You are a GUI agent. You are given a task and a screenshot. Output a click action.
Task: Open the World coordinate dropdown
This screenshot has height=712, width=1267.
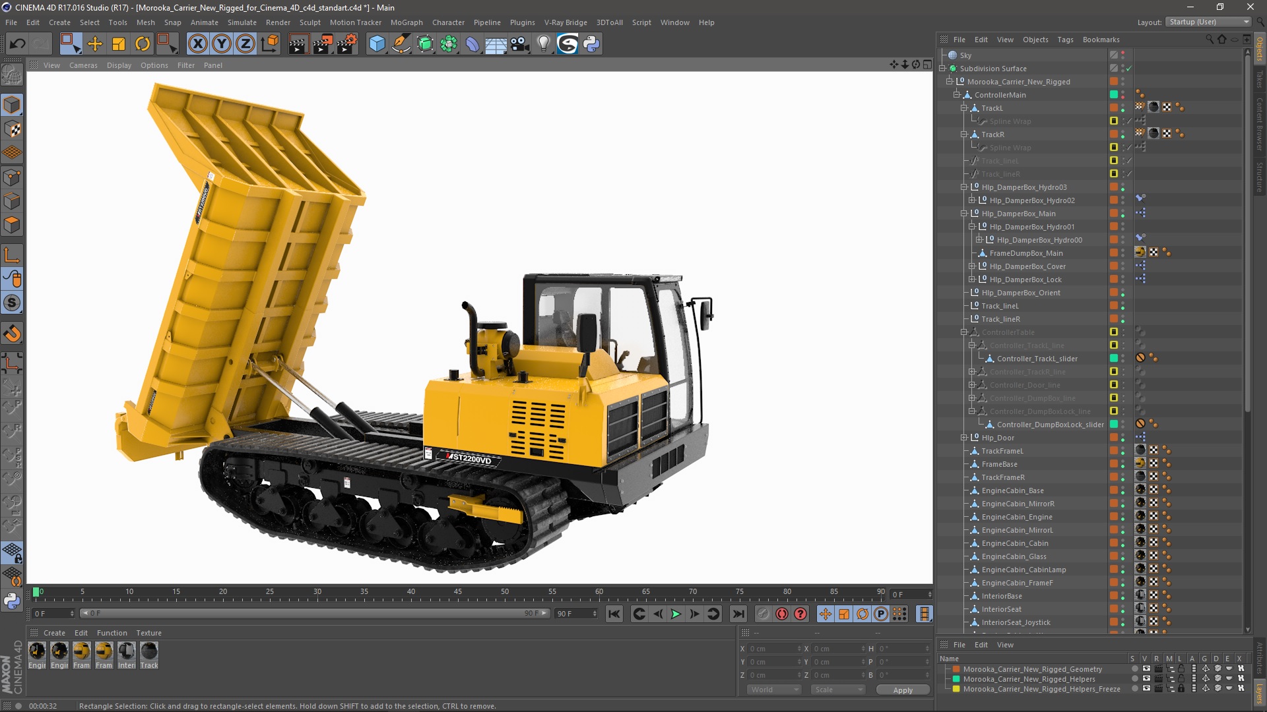click(774, 690)
